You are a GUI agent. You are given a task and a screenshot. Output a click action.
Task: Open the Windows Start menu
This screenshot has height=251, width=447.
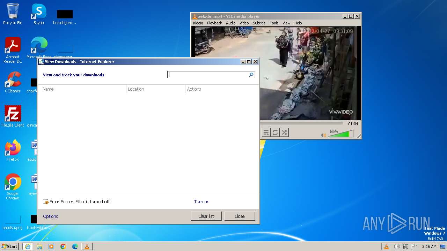[9, 246]
